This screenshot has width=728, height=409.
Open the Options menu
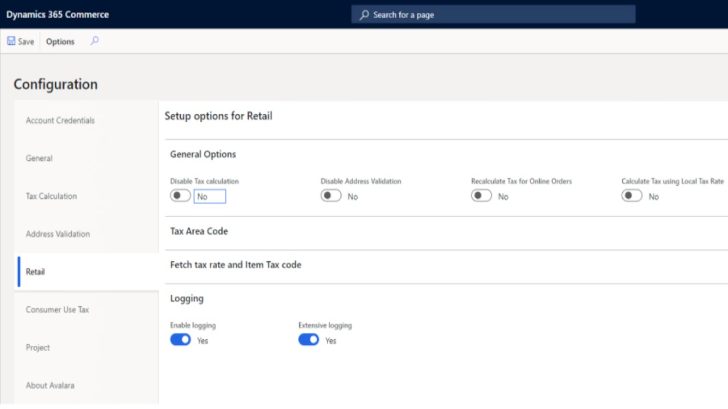[x=60, y=41]
